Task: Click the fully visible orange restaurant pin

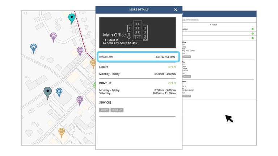Action: (62, 132)
